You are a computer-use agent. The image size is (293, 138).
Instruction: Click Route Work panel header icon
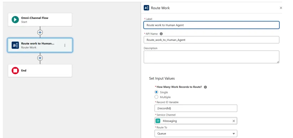point(146,8)
